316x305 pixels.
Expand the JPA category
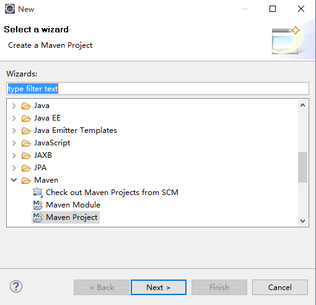pos(14,168)
